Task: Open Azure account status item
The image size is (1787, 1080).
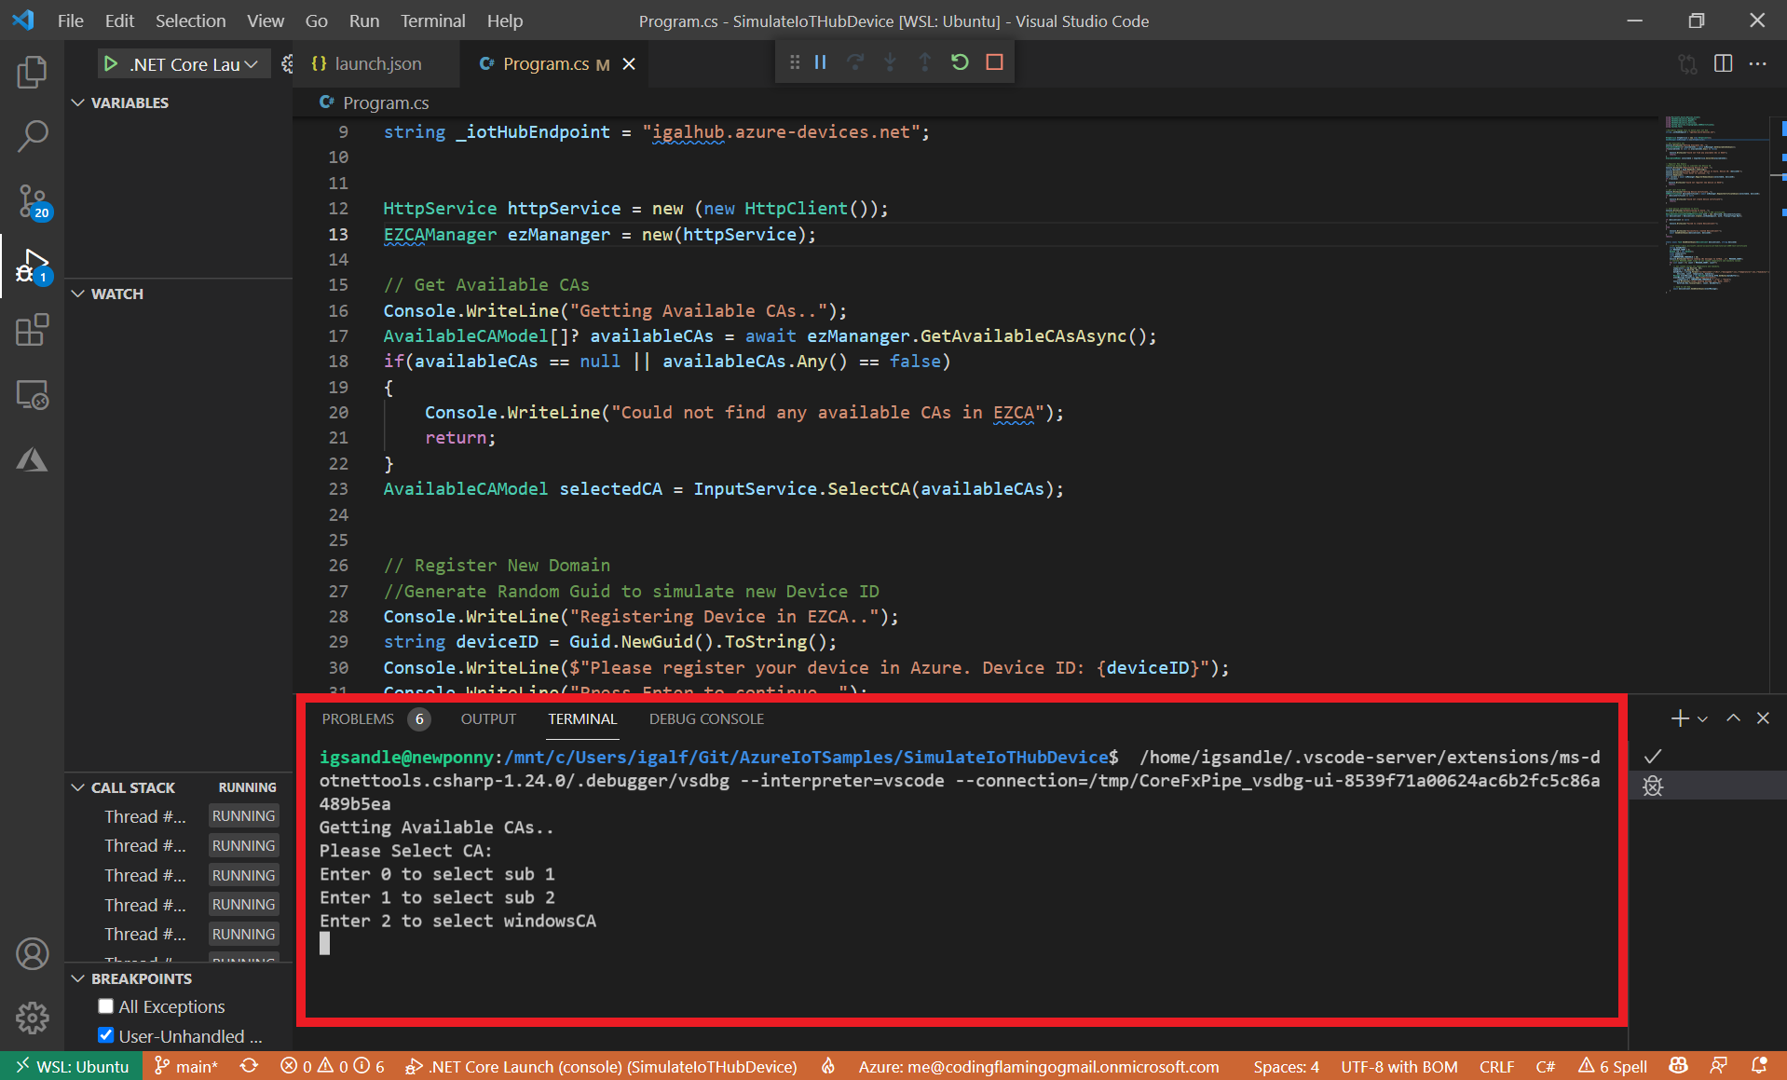Action: pyautogui.click(x=1039, y=1066)
